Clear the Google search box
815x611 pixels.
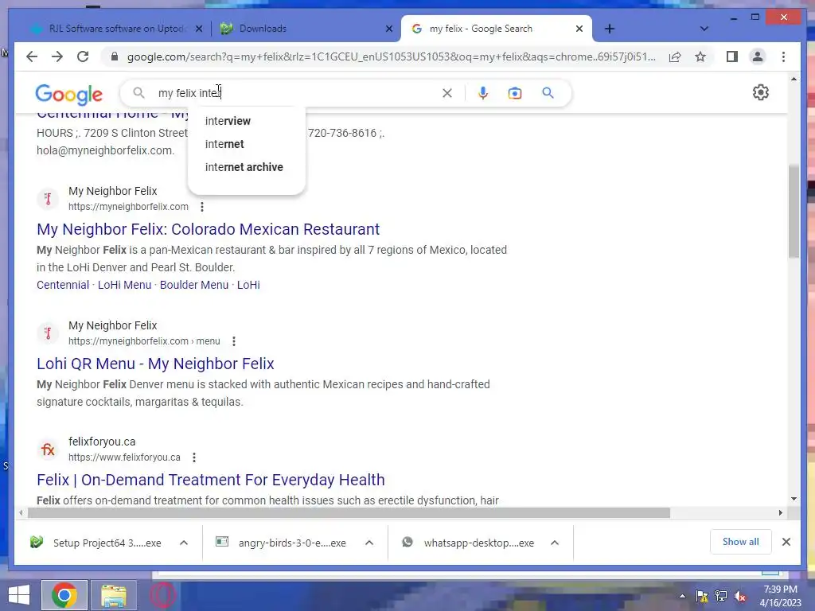point(447,93)
